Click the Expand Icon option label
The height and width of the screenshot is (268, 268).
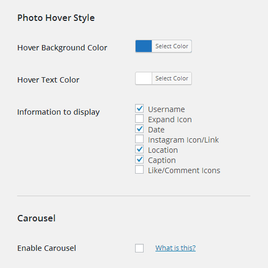click(x=170, y=120)
